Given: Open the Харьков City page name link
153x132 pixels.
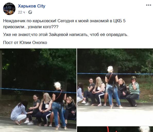Looking at the screenshot, I should [32, 6].
